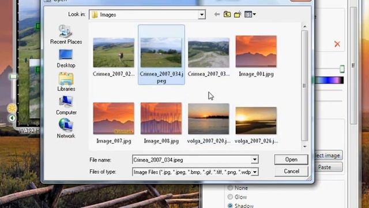The width and height of the screenshot is (369, 208).
Task: Click the green left-arrow icon on left edge
Action: click(x=12, y=118)
